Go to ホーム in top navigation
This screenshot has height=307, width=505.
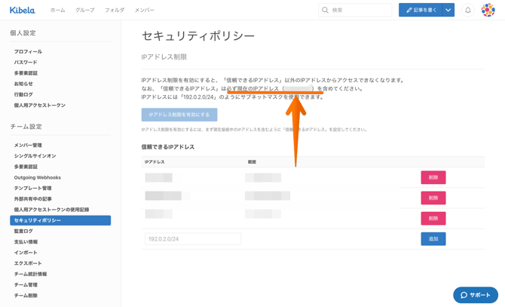[x=57, y=11]
